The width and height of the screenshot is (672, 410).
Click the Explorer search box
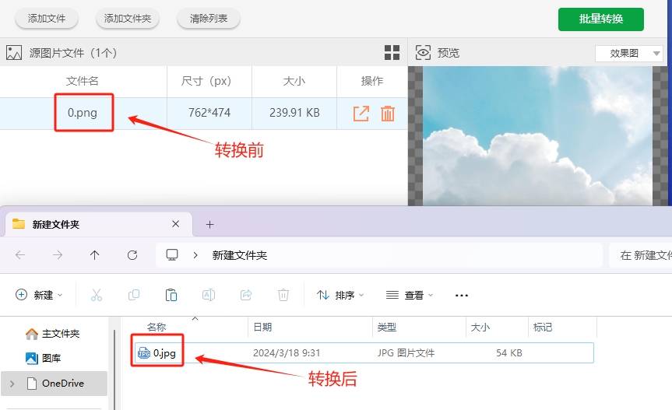pyautogui.click(x=640, y=255)
